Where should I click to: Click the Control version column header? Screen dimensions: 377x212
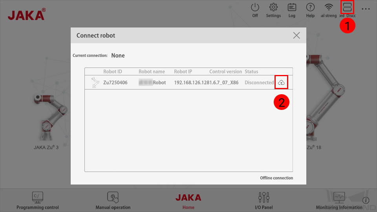tap(225, 71)
